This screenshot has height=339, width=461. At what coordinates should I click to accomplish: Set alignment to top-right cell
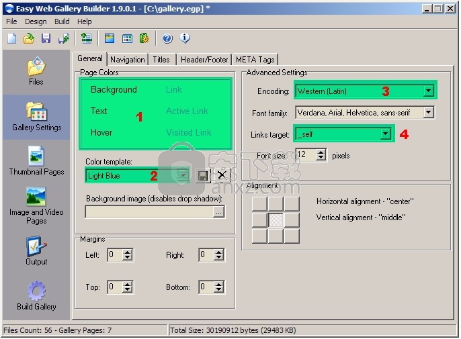click(292, 203)
